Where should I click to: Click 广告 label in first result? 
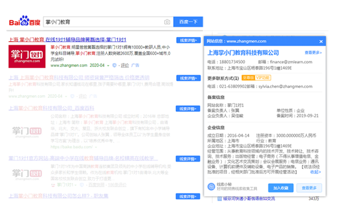(x=135, y=65)
